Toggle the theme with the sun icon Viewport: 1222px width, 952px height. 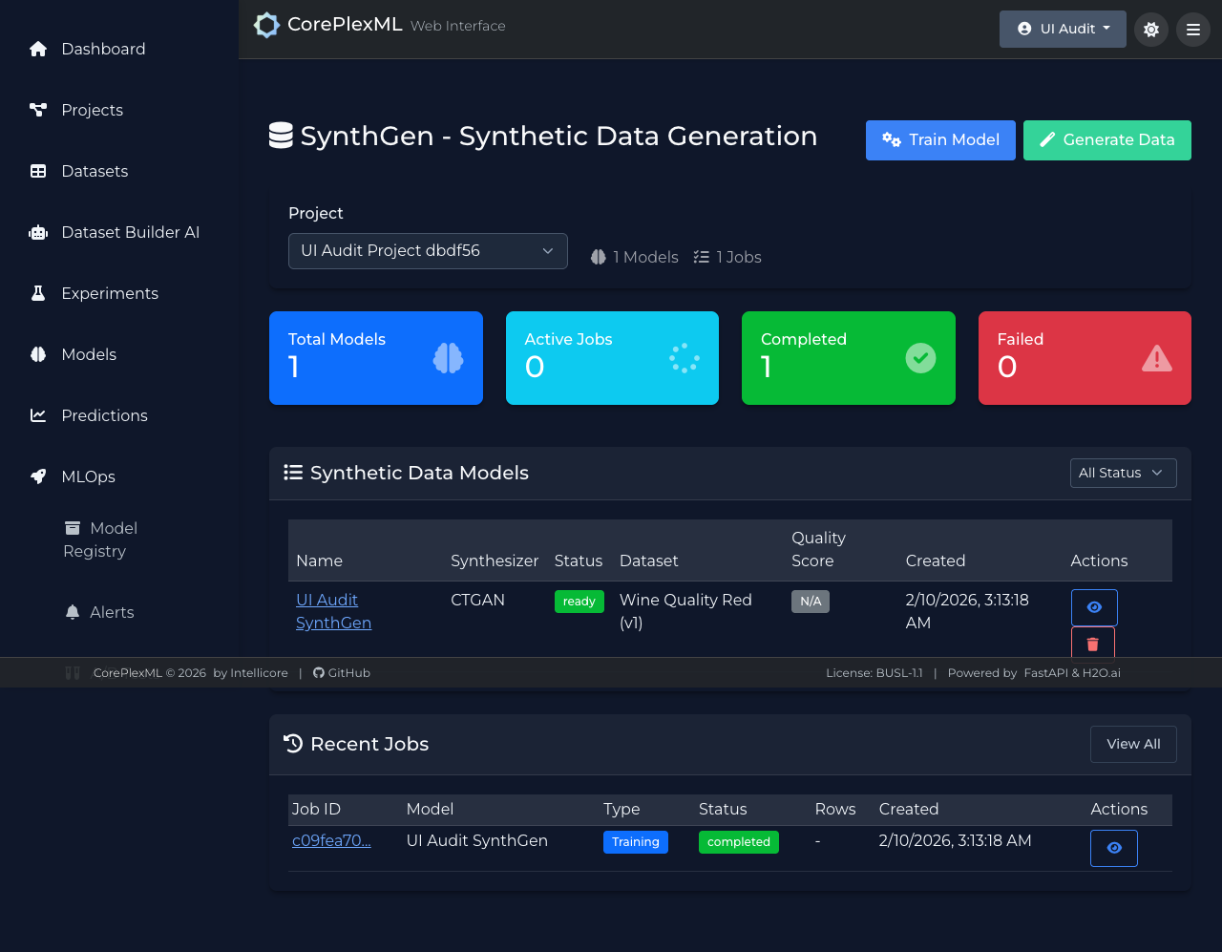pos(1151,30)
